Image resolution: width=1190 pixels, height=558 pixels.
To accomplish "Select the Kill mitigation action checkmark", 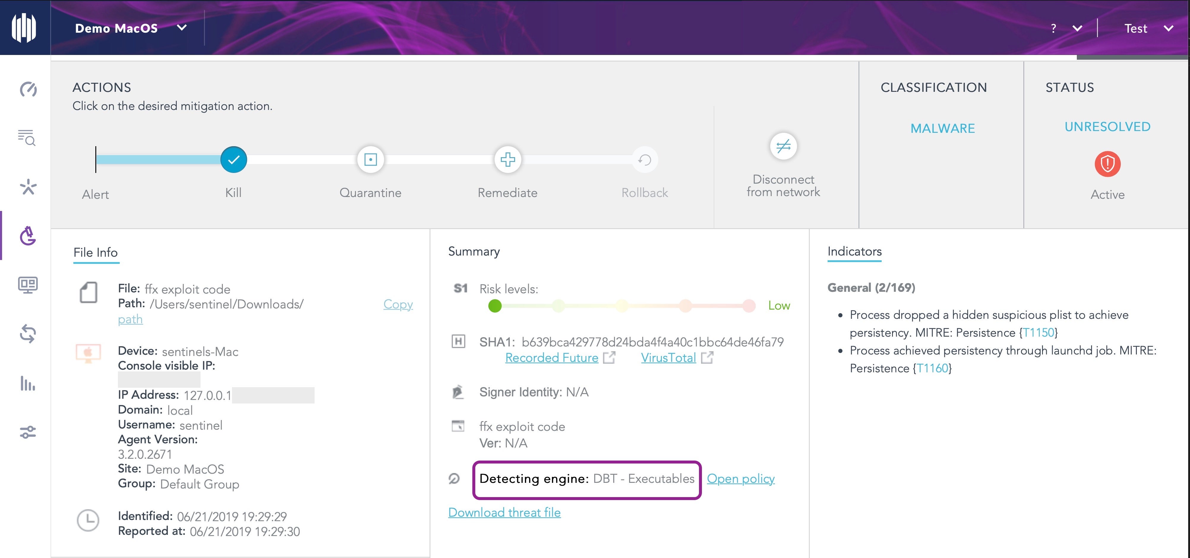I will pyautogui.click(x=233, y=160).
